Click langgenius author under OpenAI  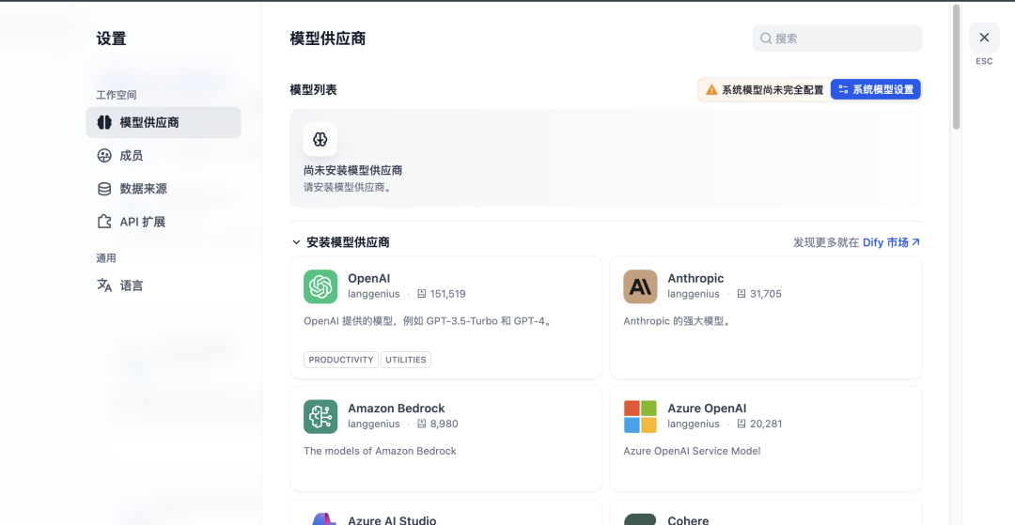click(373, 294)
